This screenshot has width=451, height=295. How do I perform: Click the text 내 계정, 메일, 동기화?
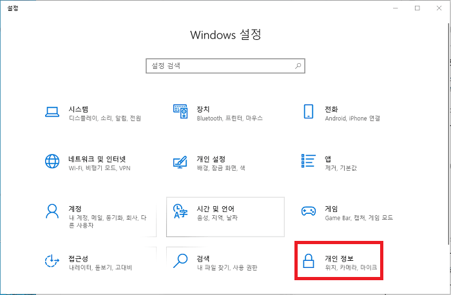coord(96,218)
